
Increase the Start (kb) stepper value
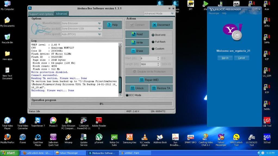coord(158,57)
